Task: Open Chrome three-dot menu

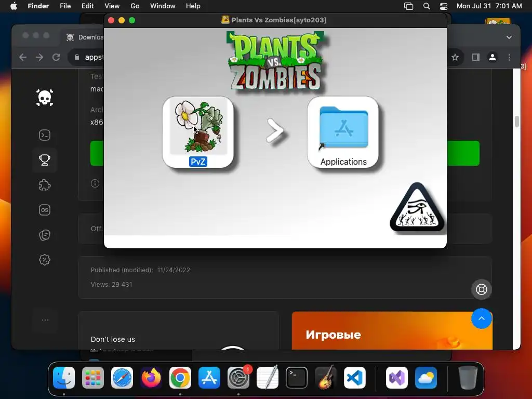Action: 509,57
